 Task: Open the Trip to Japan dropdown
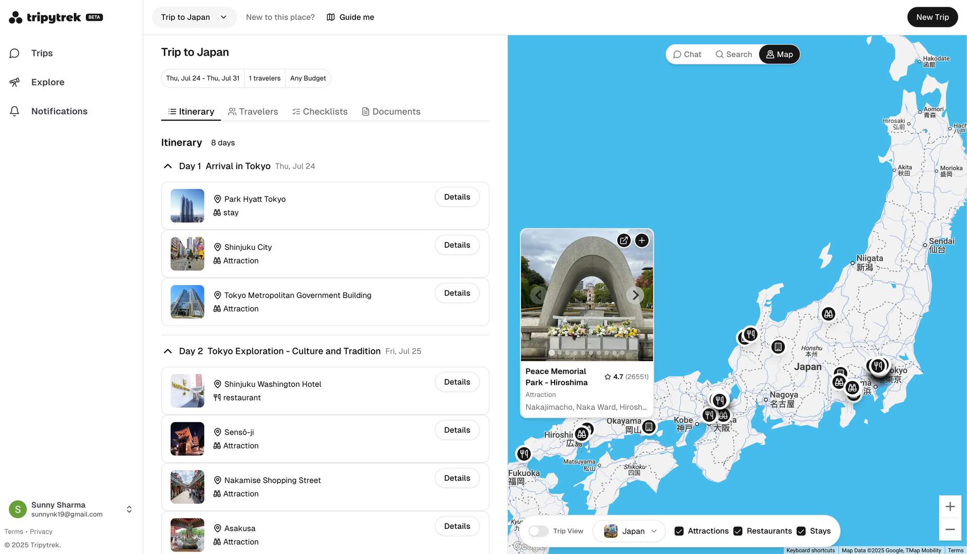[x=194, y=17]
